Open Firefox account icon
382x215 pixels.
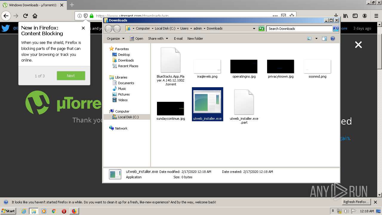[365, 16]
